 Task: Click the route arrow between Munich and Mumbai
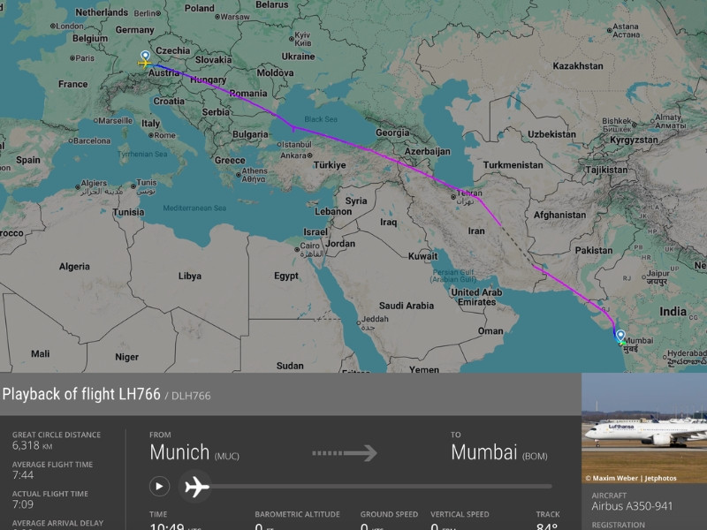pos(345,453)
